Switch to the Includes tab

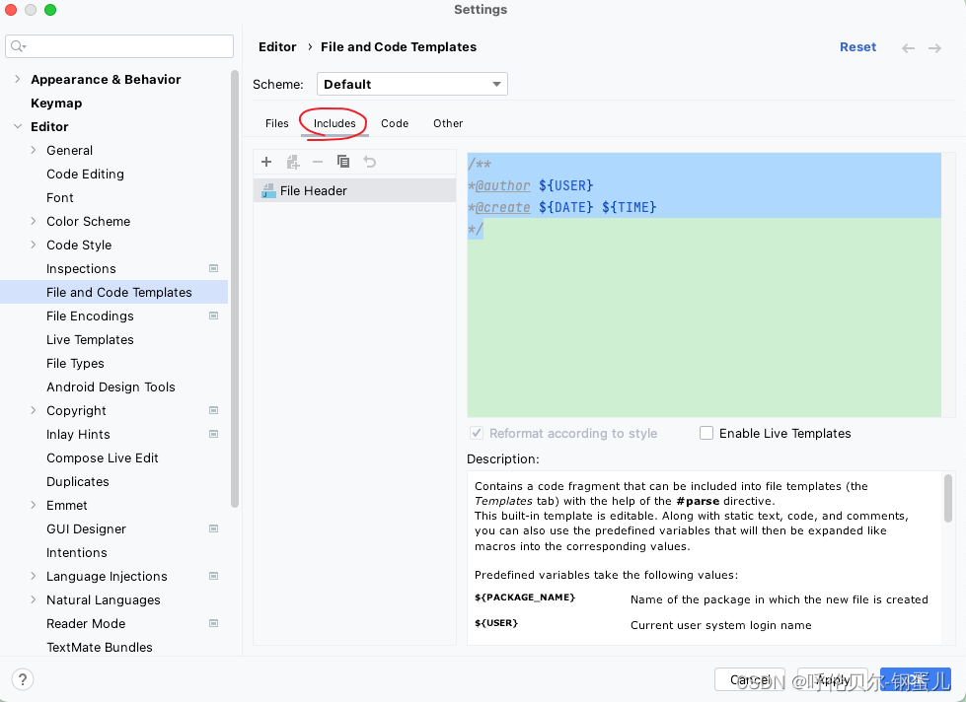coord(334,123)
